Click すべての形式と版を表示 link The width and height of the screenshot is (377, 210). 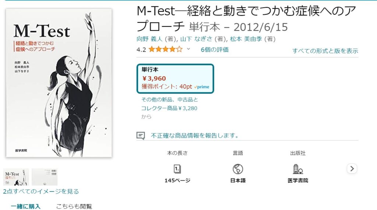(325, 51)
